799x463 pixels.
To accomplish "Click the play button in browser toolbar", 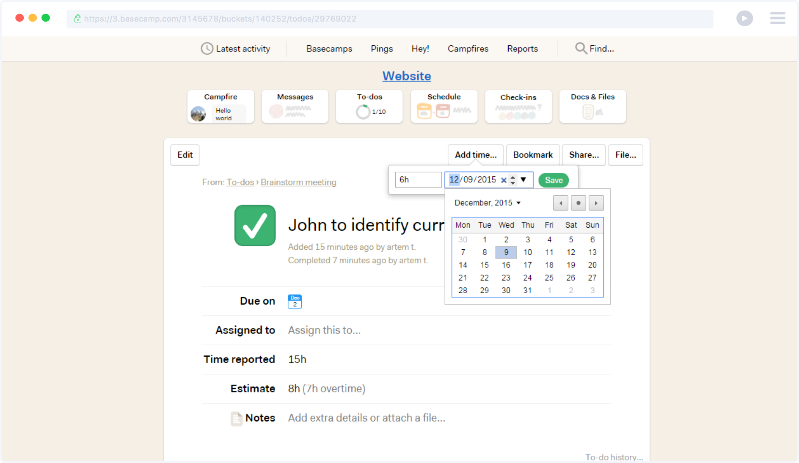I will [x=744, y=18].
